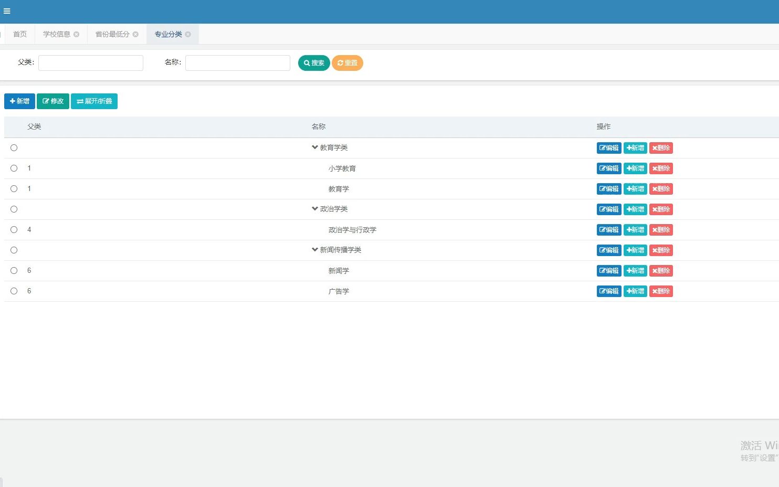Select the radio button for 小学教育 row
The width and height of the screenshot is (779, 487).
(14, 168)
